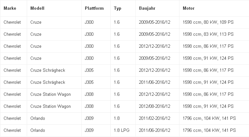Click the Baujahr column header
Viewport: 249px width, 137px height.
pyautogui.click(x=147, y=8)
